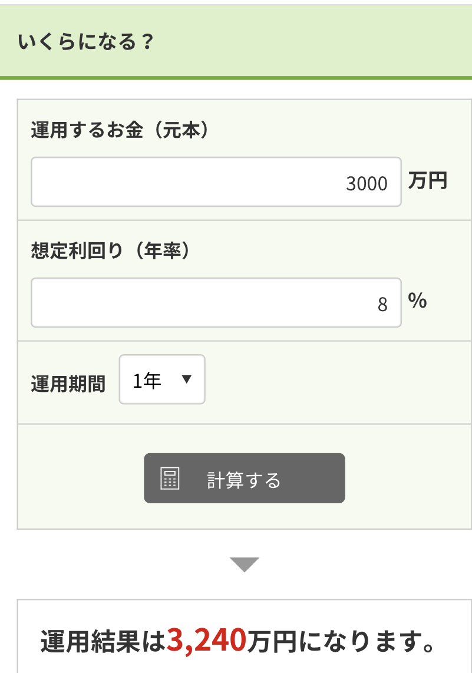Image resolution: width=472 pixels, height=673 pixels.
Task: Click the いくらになる？ header title
Action: click(85, 42)
